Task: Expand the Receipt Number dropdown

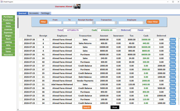Action: click(x=93, y=23)
